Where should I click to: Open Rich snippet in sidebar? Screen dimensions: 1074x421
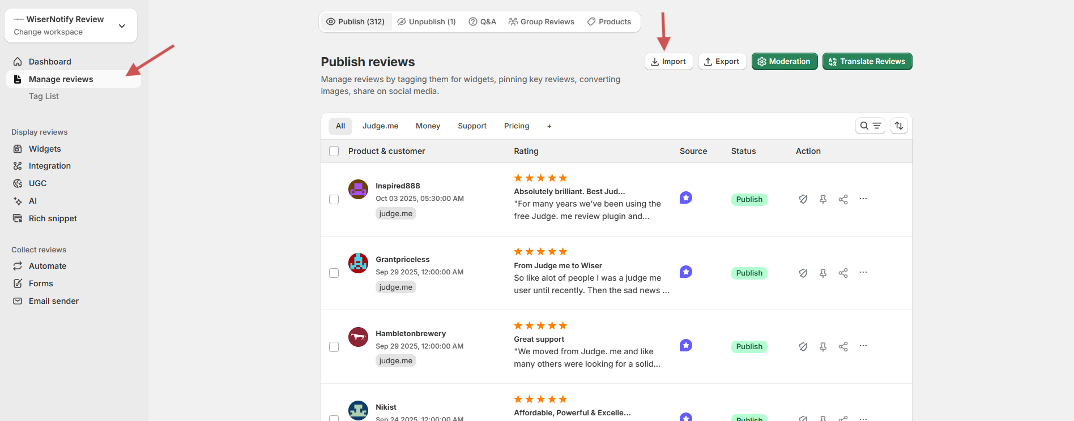53,218
